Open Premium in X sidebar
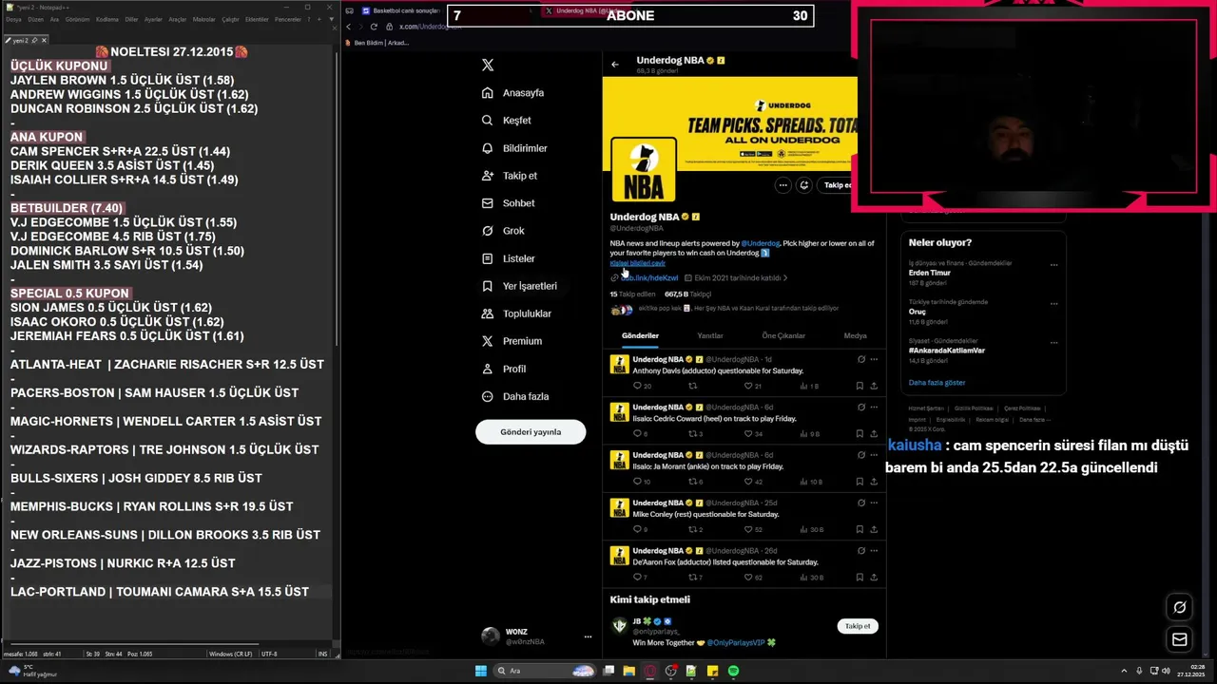Viewport: 1217px width, 684px height. point(512,341)
